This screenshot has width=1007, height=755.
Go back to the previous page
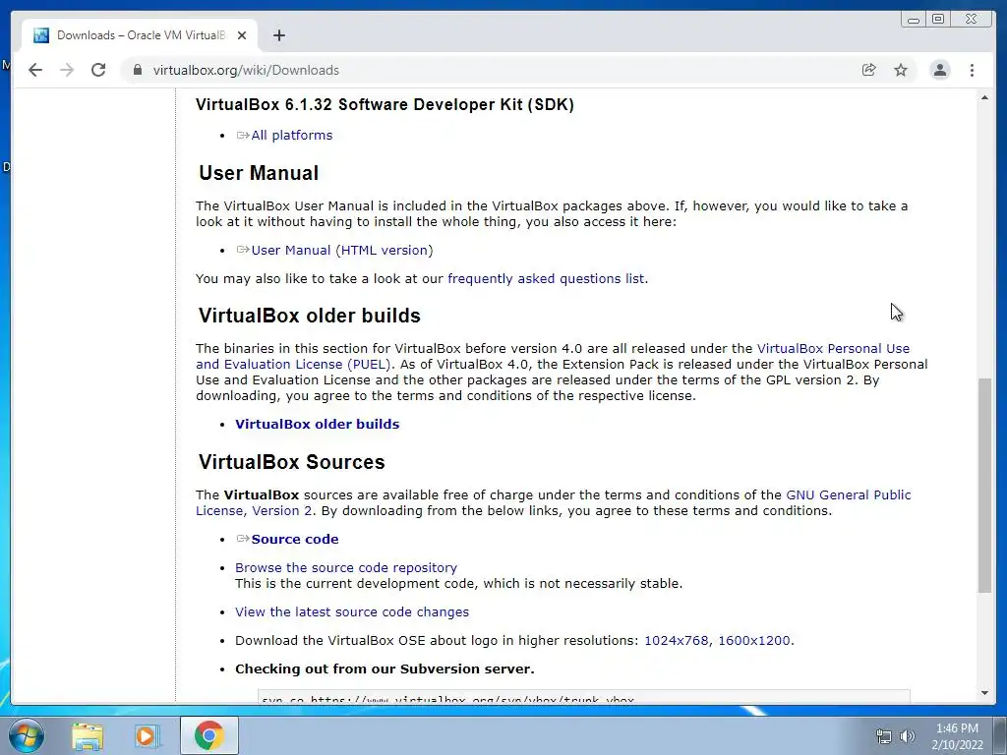[x=35, y=70]
